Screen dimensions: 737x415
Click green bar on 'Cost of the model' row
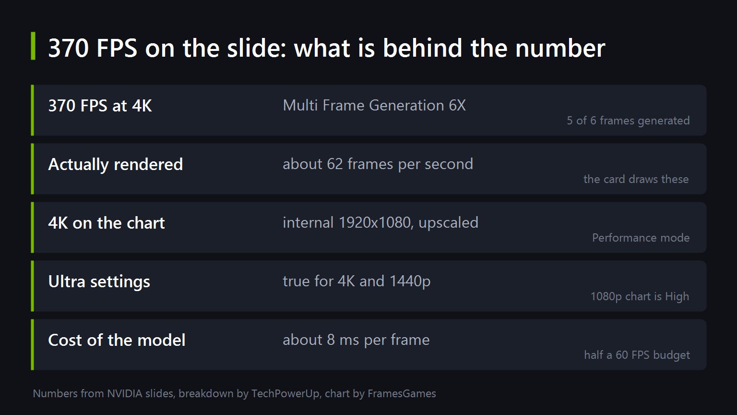tap(33, 344)
